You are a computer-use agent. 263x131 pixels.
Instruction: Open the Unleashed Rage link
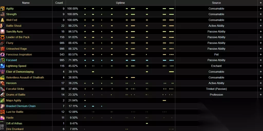16,49
